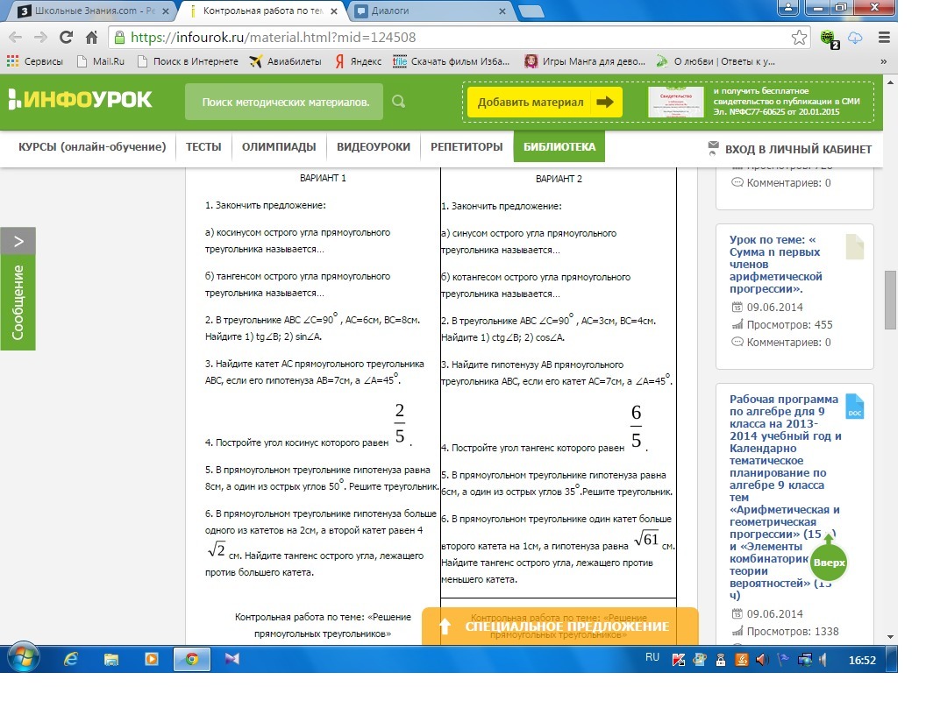Click the back navigation arrow

(x=16, y=37)
